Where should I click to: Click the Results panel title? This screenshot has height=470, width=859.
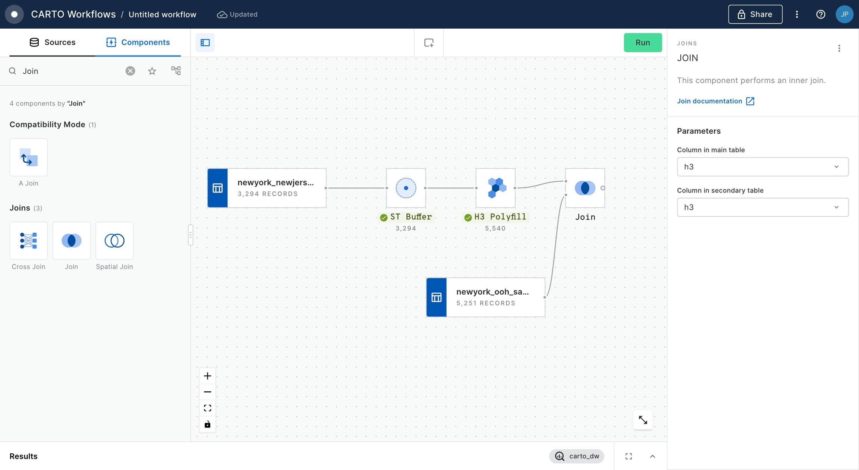point(23,456)
